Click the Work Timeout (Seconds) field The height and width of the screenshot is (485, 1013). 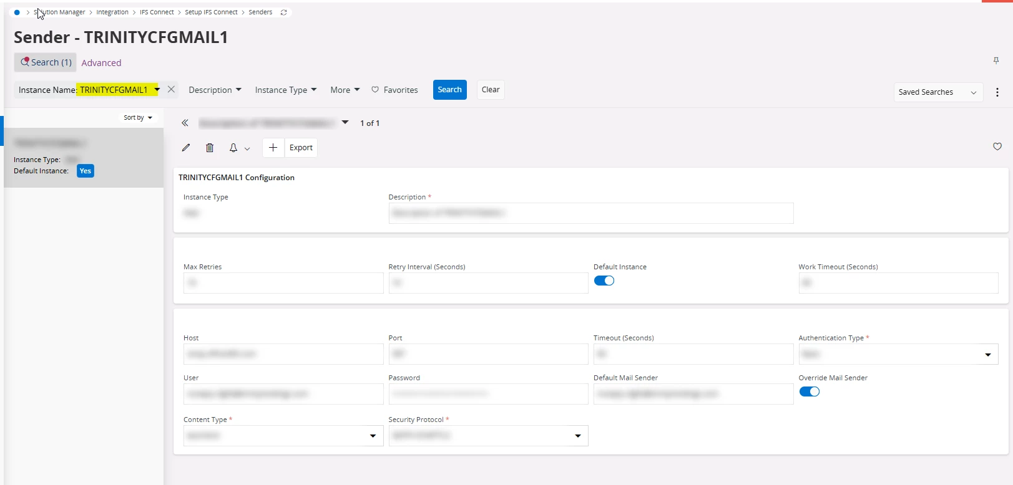[x=898, y=283]
